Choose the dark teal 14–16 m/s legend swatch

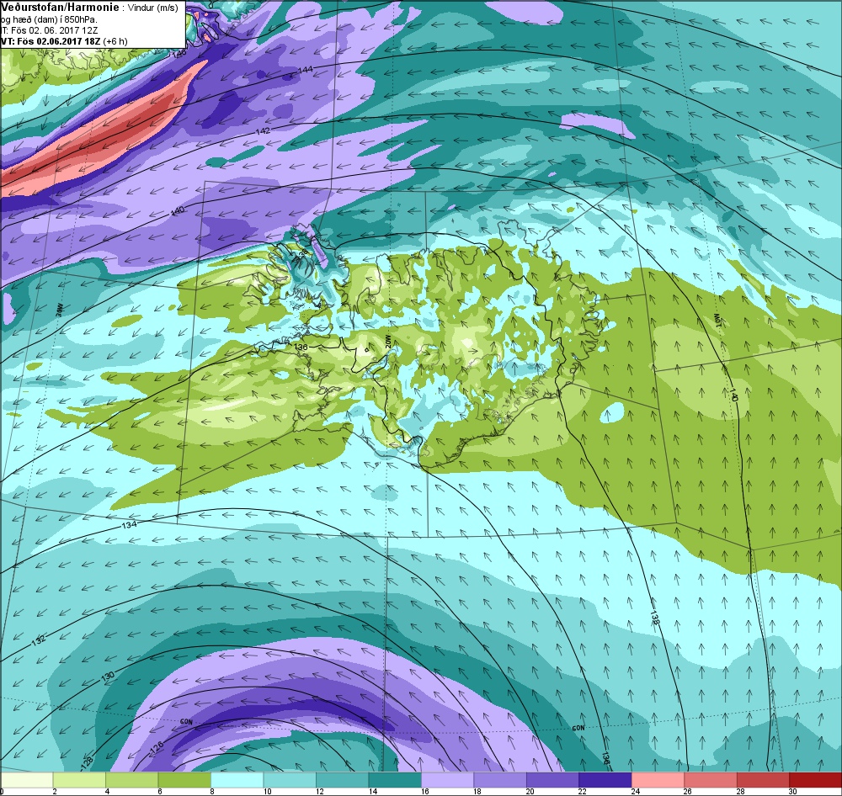coord(395,780)
